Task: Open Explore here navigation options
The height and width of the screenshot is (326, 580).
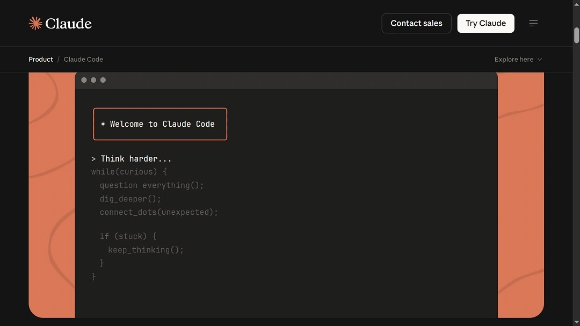Action: pyautogui.click(x=513, y=59)
